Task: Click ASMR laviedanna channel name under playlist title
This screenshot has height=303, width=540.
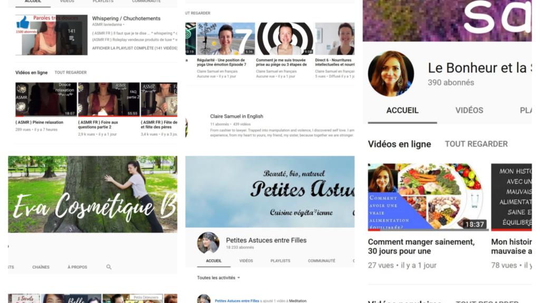Action: pos(107,25)
